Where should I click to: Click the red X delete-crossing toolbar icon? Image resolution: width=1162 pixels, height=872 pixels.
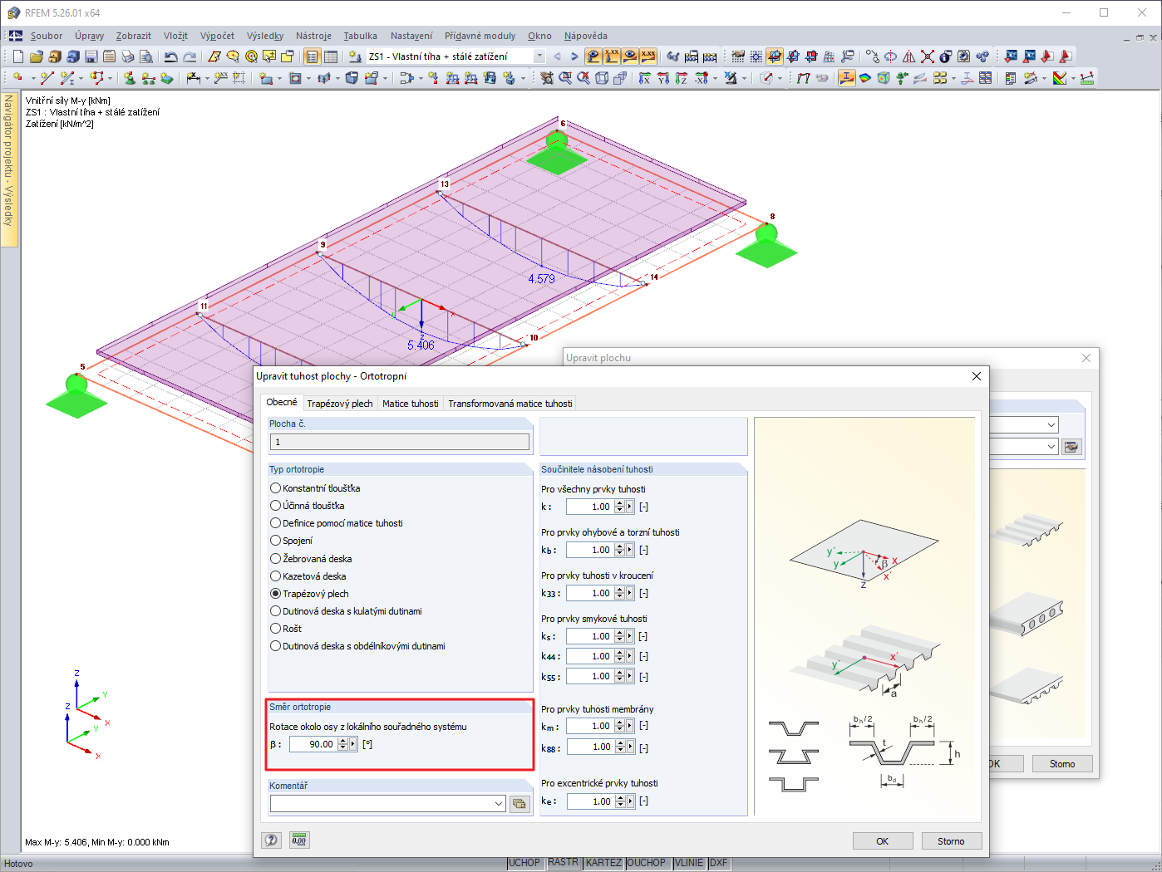(x=928, y=56)
